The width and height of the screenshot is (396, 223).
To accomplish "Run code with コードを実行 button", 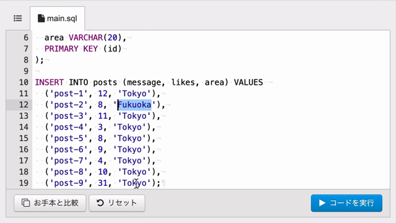I will pyautogui.click(x=346, y=203).
